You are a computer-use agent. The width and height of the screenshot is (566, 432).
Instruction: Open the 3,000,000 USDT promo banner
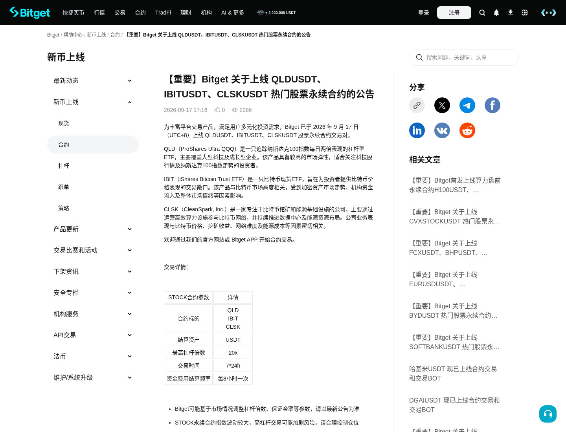276,13
